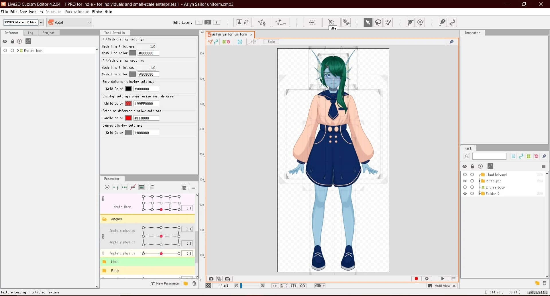Click the trash icon in Parameter panel
This screenshot has width=550, height=296.
[x=194, y=284]
